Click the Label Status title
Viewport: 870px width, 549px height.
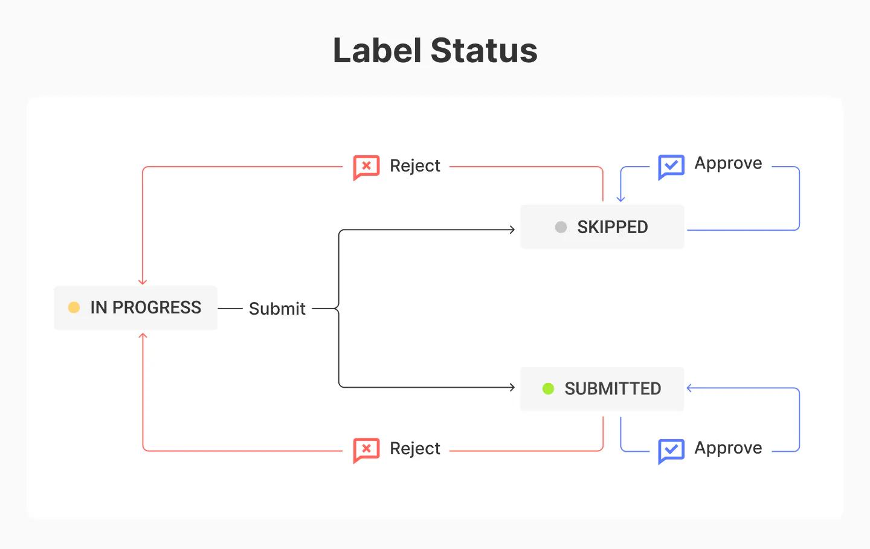(435, 50)
